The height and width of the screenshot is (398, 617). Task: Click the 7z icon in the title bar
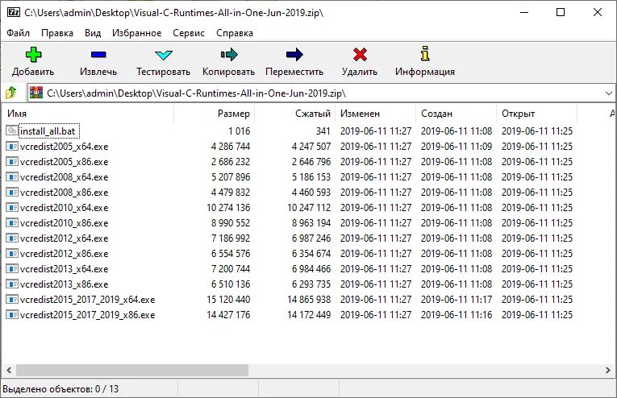14,13
